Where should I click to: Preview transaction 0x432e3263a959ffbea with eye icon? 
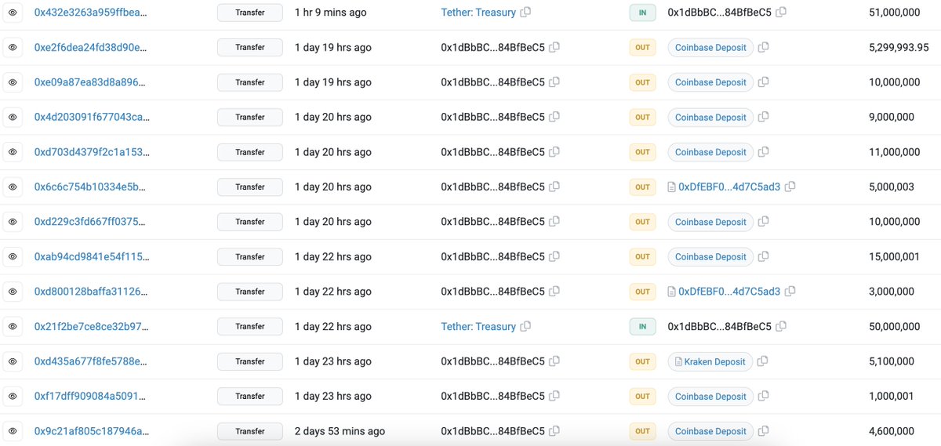(13, 13)
